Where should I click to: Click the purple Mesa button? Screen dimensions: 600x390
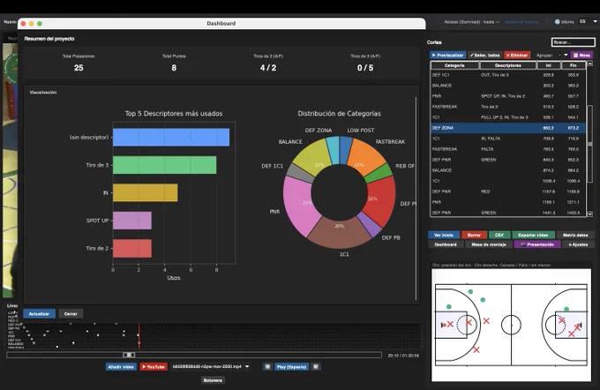[581, 55]
